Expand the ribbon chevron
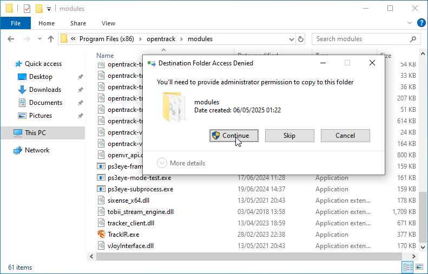Screen dimensions: 428x274 point(410,23)
